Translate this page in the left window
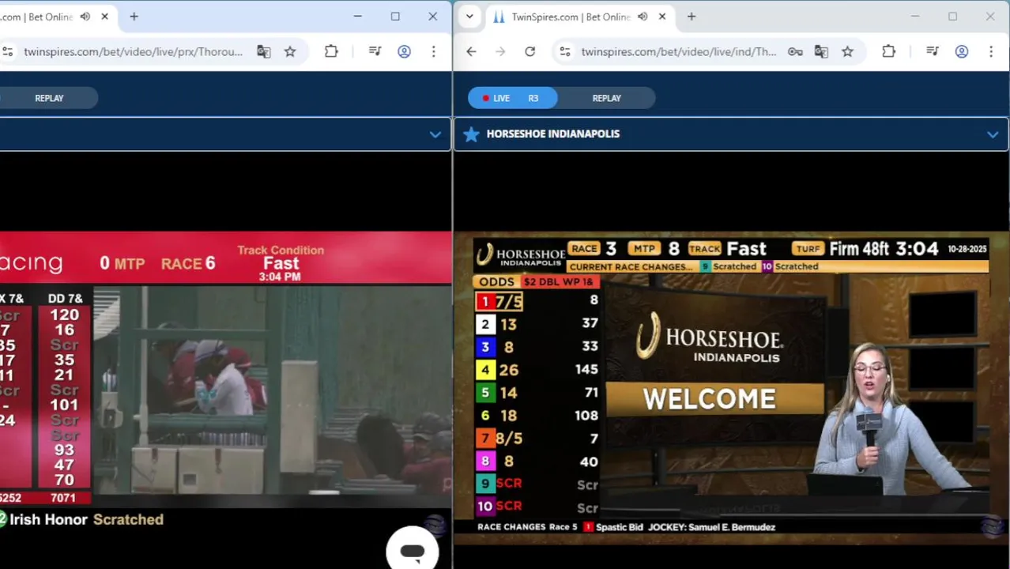 point(263,51)
